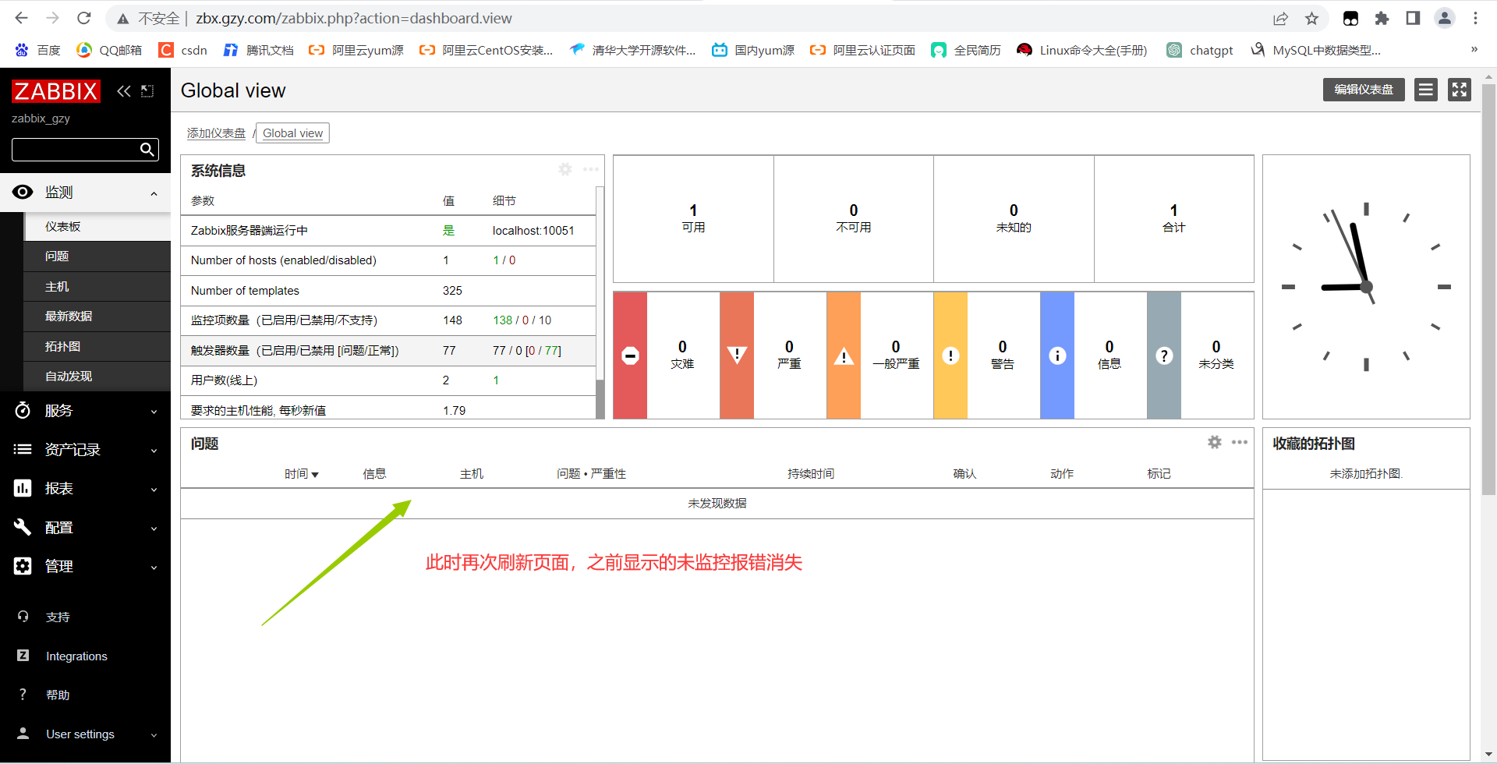Expand the 服务 services menu
This screenshot has width=1497, height=764.
tap(85, 411)
